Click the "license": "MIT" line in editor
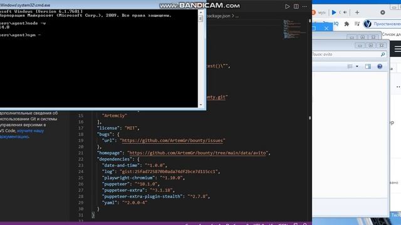 (118, 128)
